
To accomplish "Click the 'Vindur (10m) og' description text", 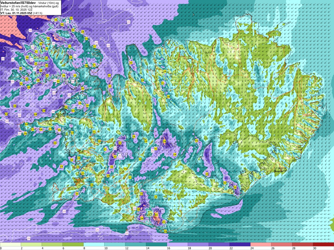I will point(49,3).
